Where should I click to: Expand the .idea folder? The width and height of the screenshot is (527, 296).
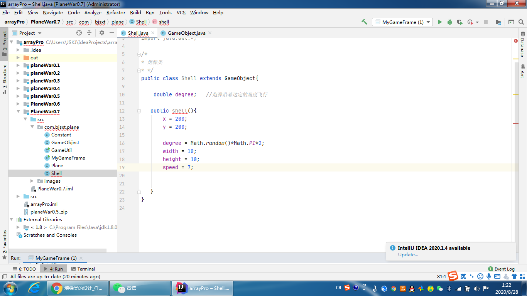click(x=18, y=50)
